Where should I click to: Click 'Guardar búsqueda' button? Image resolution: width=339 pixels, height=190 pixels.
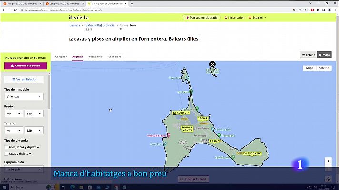tap(26, 66)
